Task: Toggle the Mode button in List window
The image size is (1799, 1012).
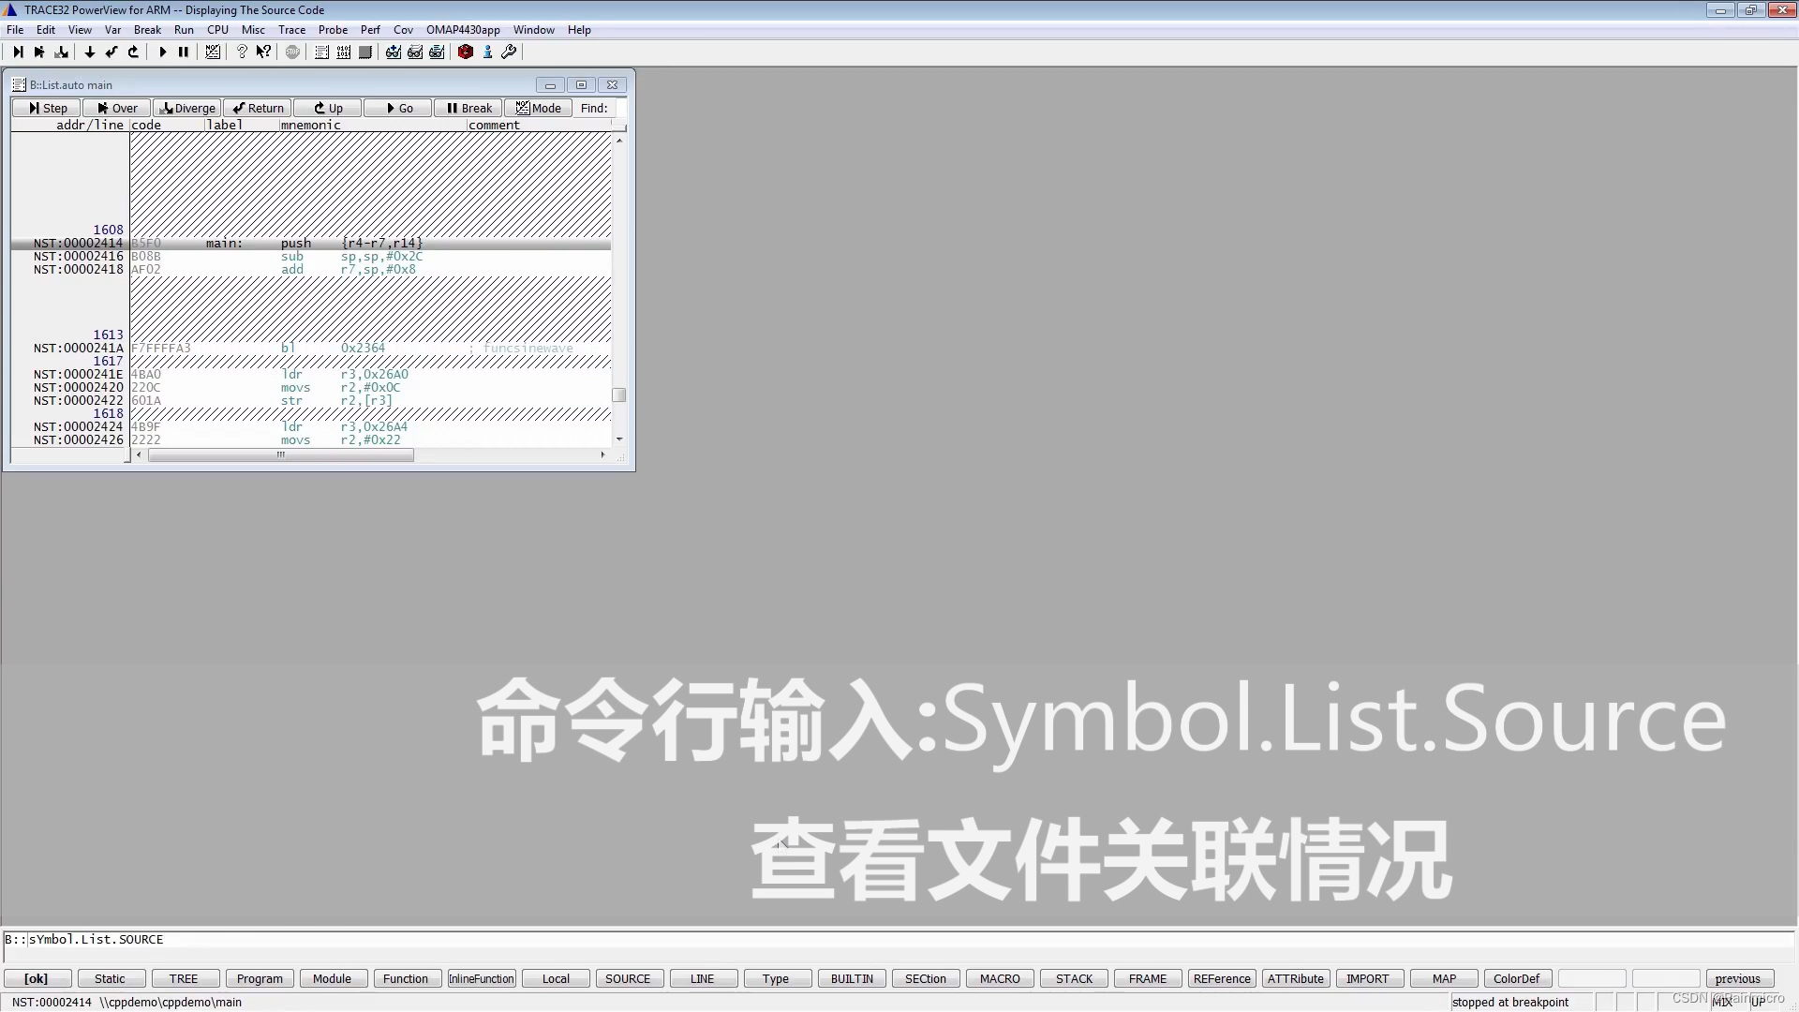Action: tap(539, 108)
